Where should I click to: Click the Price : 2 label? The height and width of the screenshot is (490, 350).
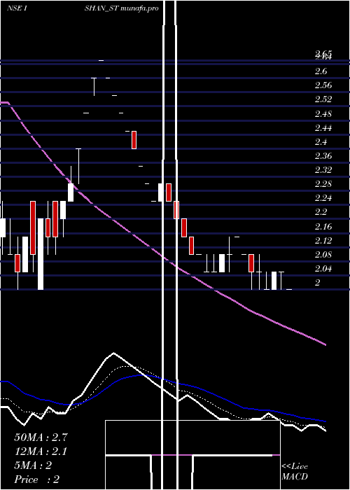coord(37,479)
